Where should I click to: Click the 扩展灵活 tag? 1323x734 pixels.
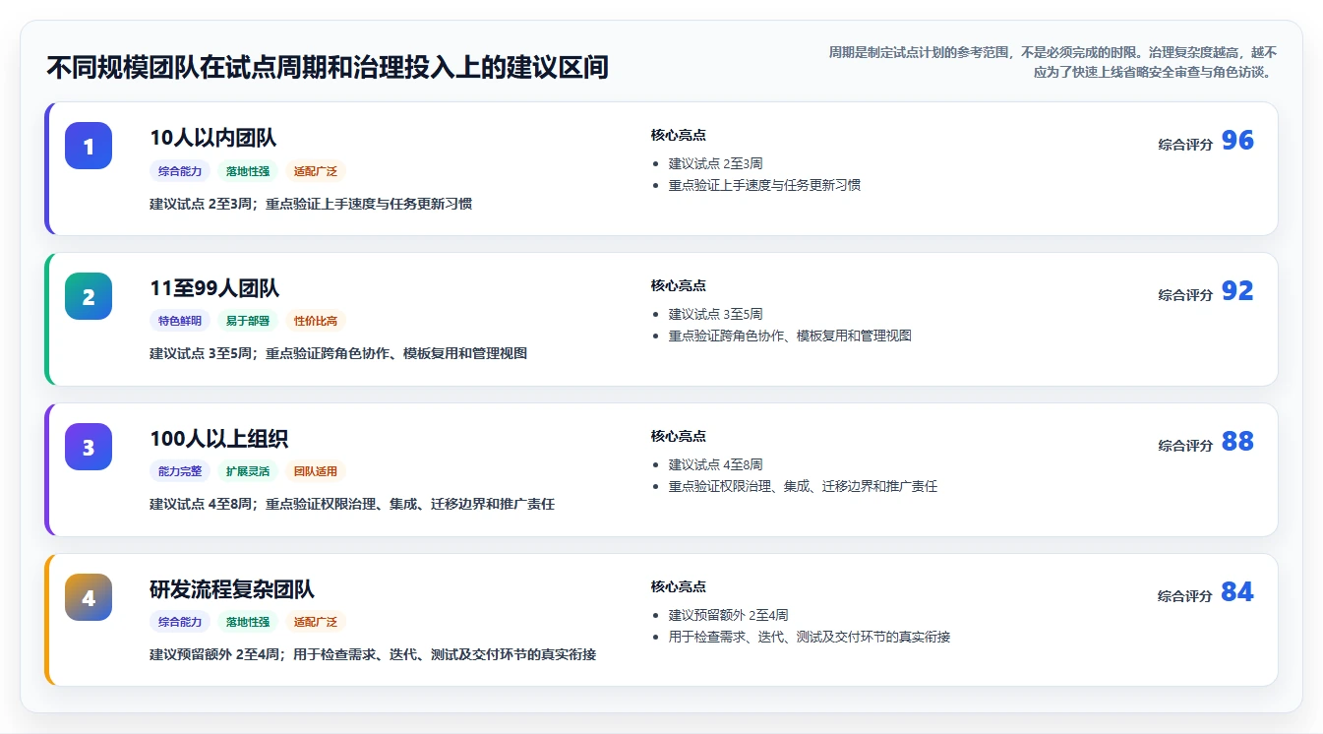pyautogui.click(x=248, y=471)
